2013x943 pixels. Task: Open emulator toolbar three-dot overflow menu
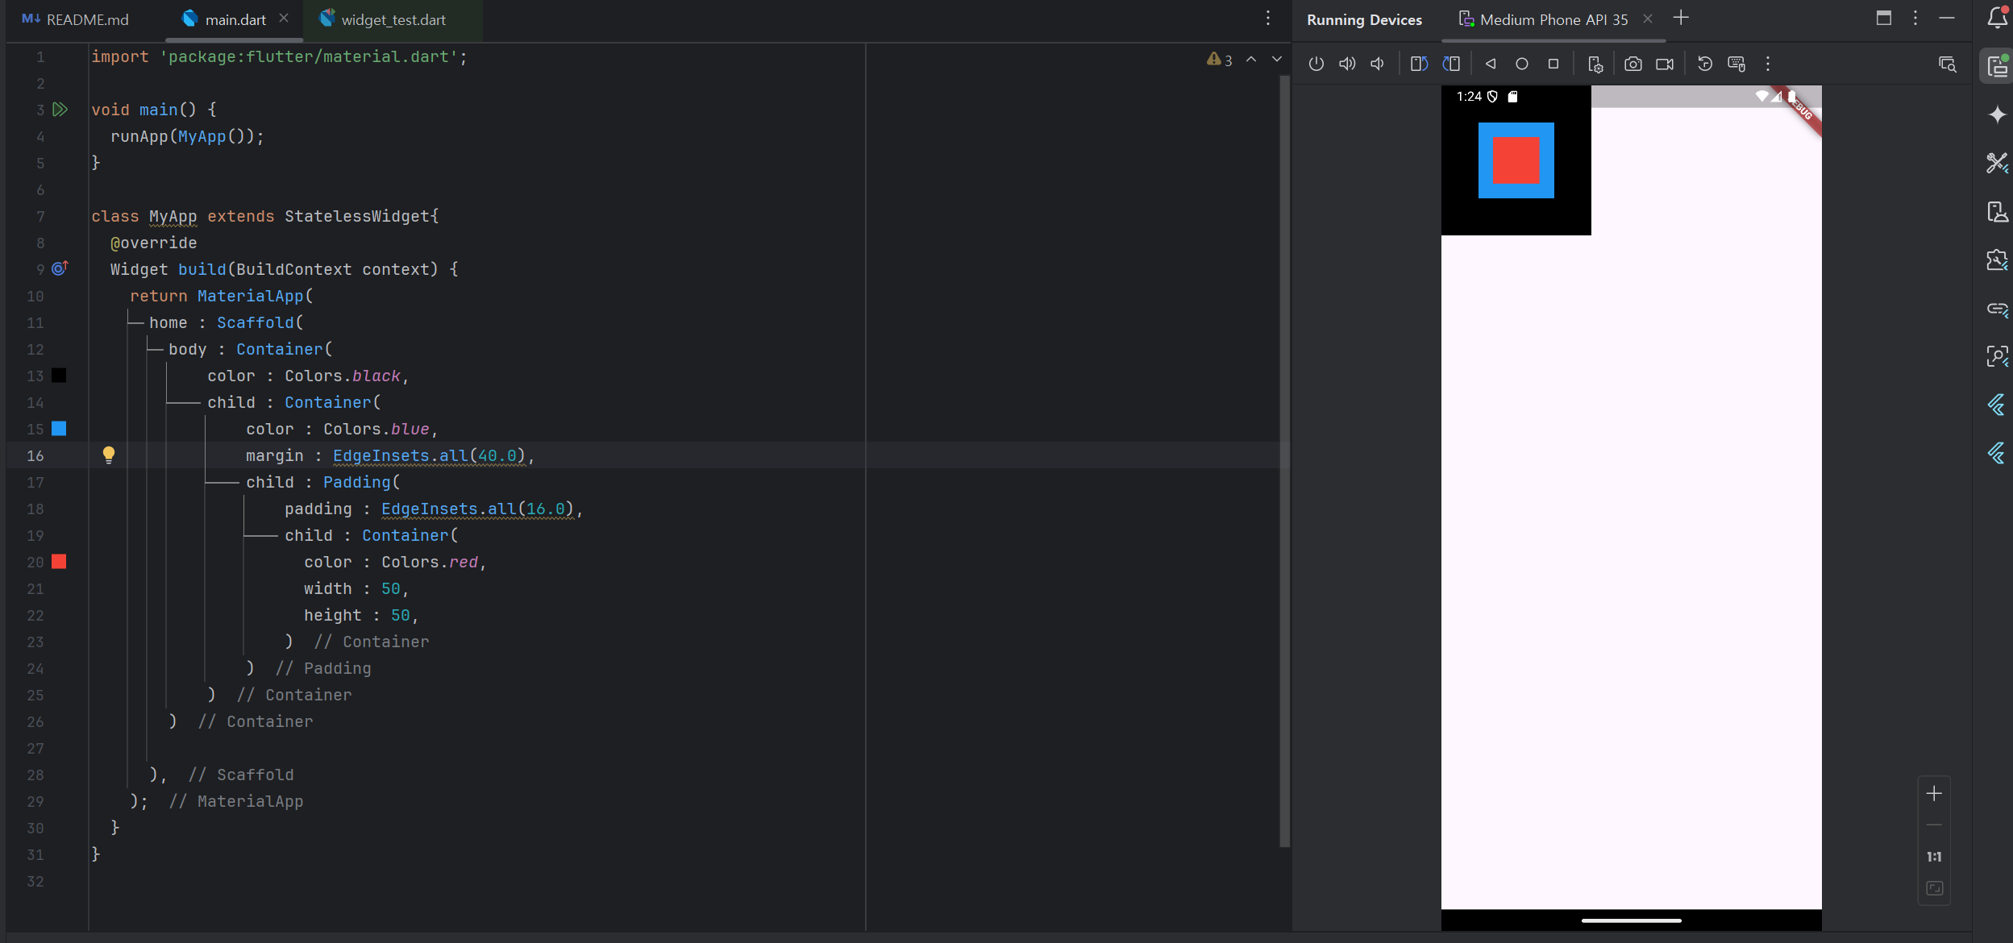pos(1768,64)
